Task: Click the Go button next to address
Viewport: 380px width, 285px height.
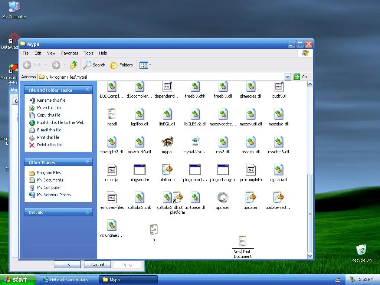Action: pos(300,77)
